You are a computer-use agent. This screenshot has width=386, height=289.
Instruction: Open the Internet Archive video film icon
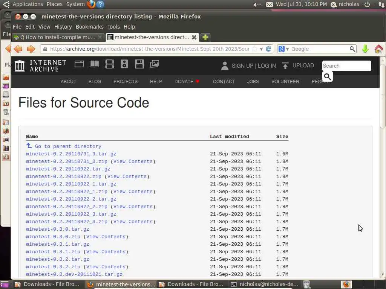(x=109, y=64)
